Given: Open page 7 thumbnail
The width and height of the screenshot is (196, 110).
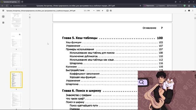Looking at the screenshot, I should tap(16, 60).
